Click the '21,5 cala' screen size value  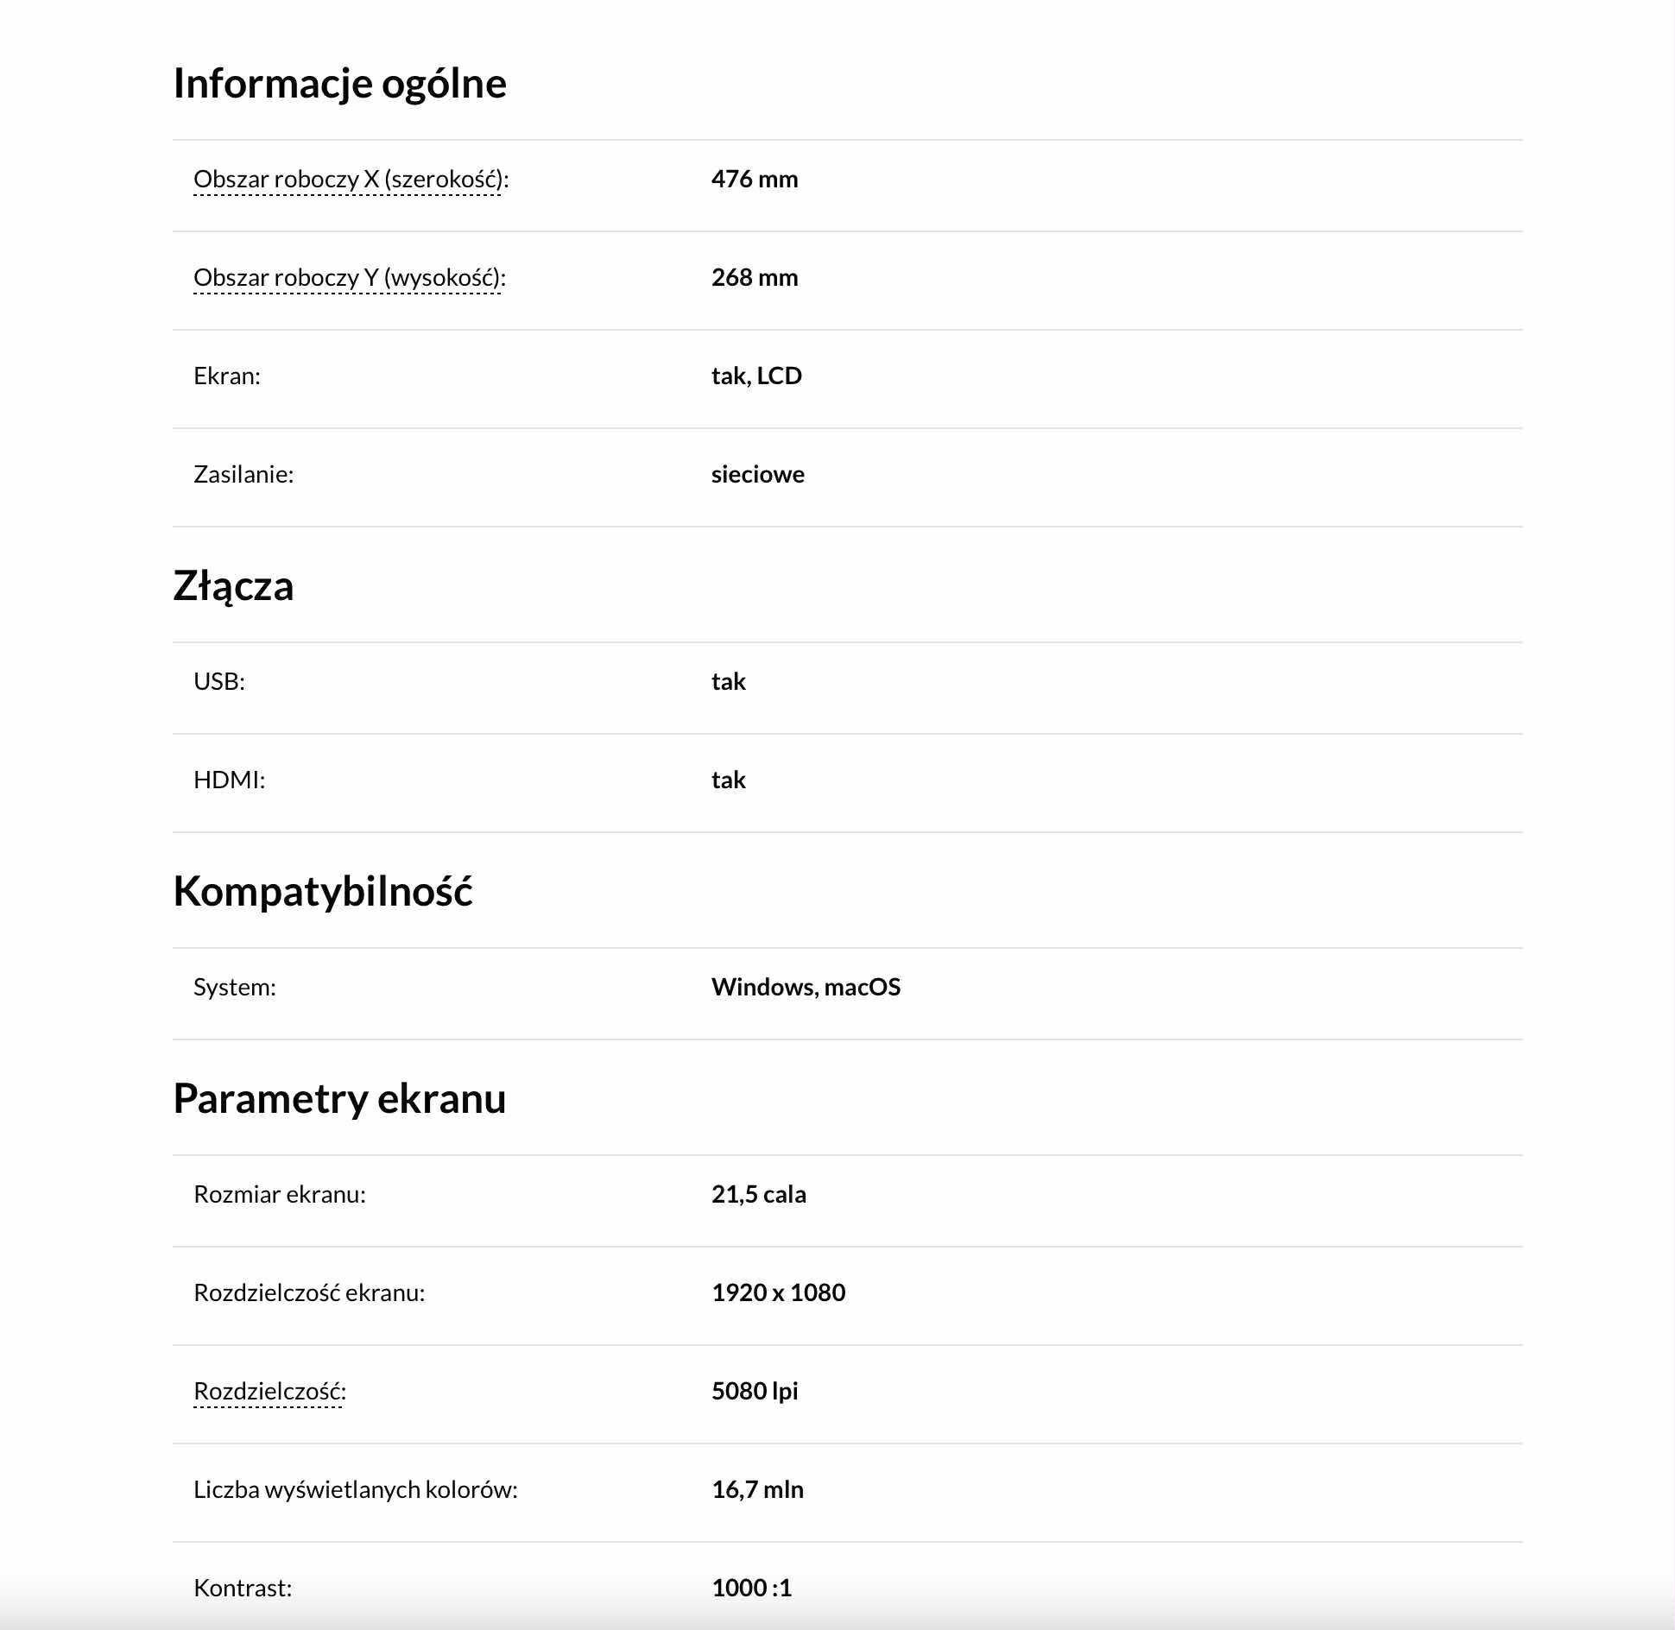(x=759, y=1195)
